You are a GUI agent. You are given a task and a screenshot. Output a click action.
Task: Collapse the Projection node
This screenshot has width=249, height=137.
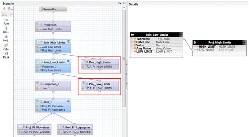[38, 24]
